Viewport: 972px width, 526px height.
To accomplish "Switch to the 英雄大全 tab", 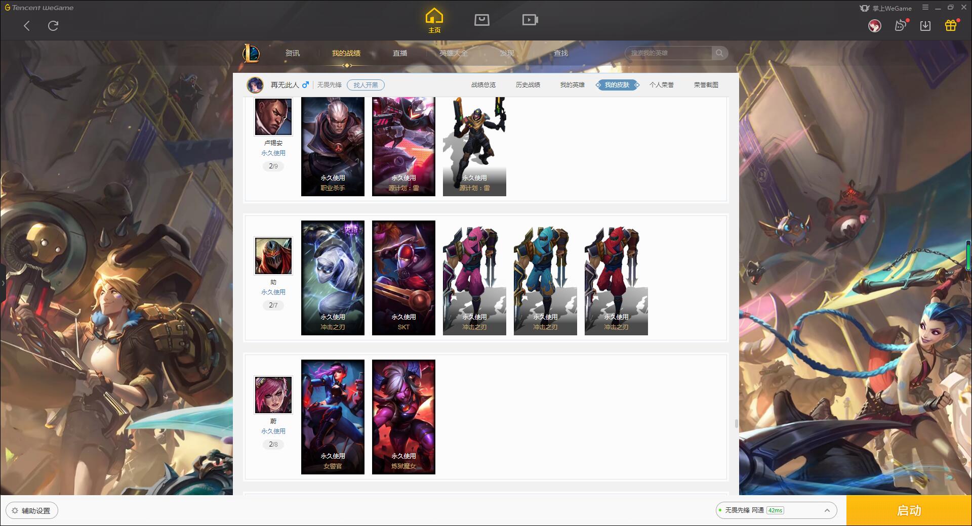I will coord(454,53).
